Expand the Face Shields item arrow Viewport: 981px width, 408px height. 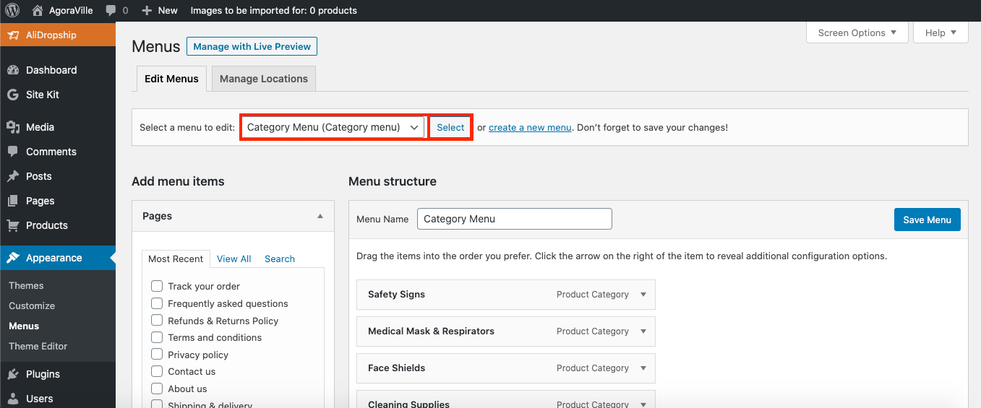(x=643, y=368)
